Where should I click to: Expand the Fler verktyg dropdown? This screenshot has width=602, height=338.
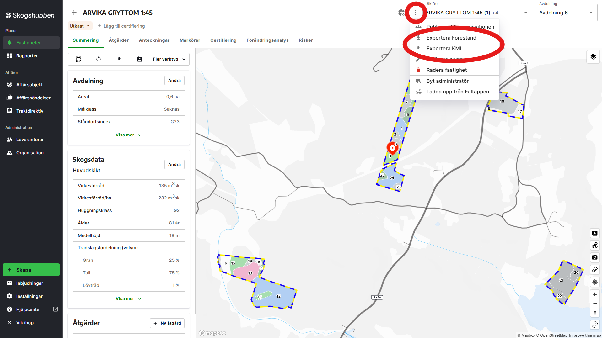[169, 59]
